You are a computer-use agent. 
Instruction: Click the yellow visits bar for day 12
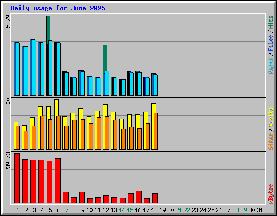105,111
